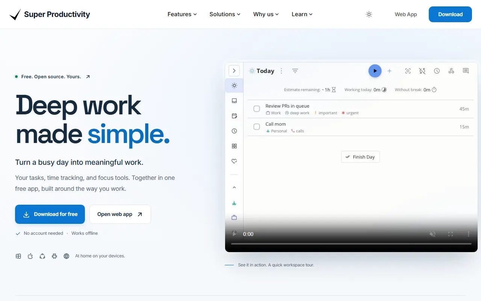Viewport: 481px width, 301px height.
Task: Click the Download for free button
Action: click(50, 214)
